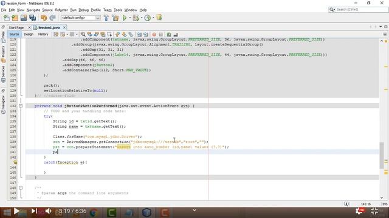Open the Debug menu
This screenshot has width=389, height=218.
pos(84,10)
